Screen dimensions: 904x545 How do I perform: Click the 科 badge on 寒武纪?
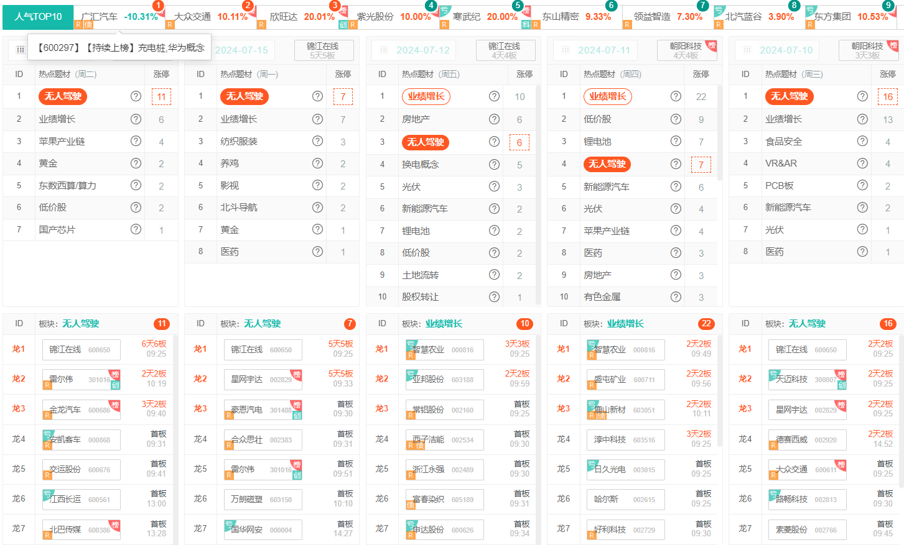(x=526, y=25)
